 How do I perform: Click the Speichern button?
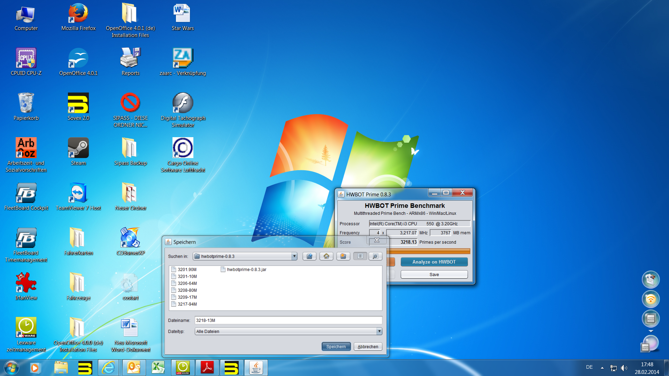click(x=336, y=346)
